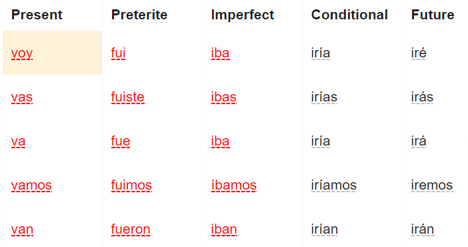Select the preterite form fuimos

click(x=131, y=186)
